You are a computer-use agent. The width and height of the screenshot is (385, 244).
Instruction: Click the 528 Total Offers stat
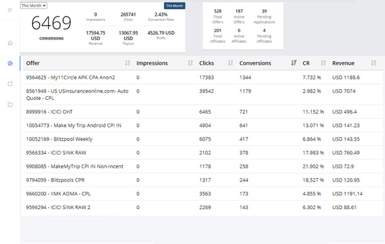[218, 16]
